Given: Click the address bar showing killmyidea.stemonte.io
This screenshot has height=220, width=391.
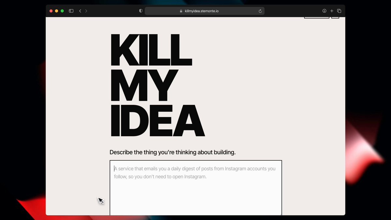Looking at the screenshot, I should click(x=205, y=11).
